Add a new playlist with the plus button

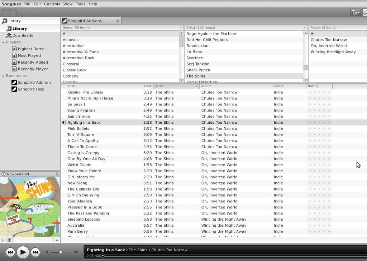(x=57, y=240)
